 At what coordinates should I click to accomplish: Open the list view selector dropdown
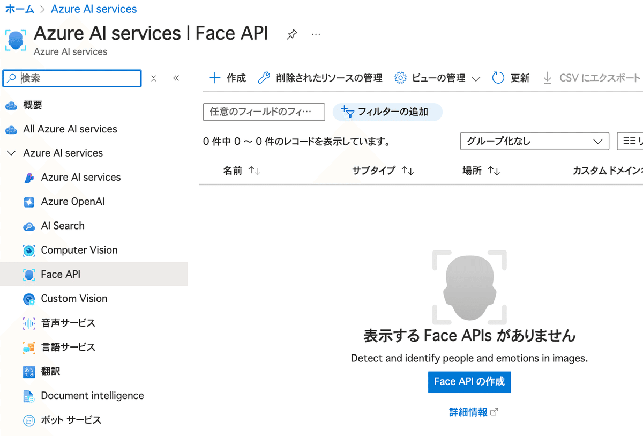pyautogui.click(x=630, y=142)
